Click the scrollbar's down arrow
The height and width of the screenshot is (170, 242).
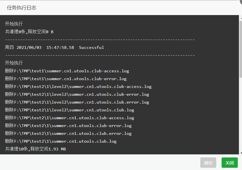[x=241, y=153]
